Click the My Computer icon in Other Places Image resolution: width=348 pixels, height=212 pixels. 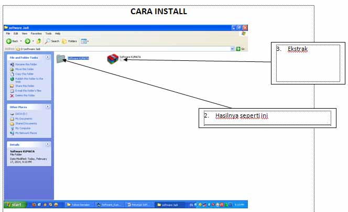pyautogui.click(x=12, y=128)
